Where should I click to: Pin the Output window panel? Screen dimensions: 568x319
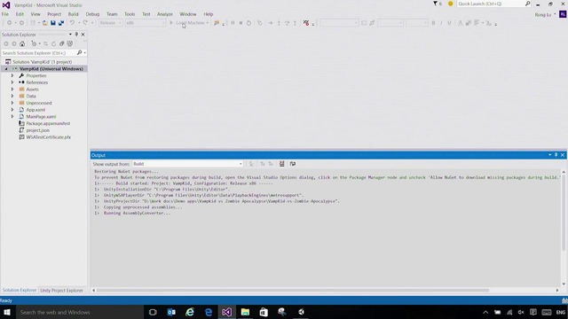[x=556, y=155]
